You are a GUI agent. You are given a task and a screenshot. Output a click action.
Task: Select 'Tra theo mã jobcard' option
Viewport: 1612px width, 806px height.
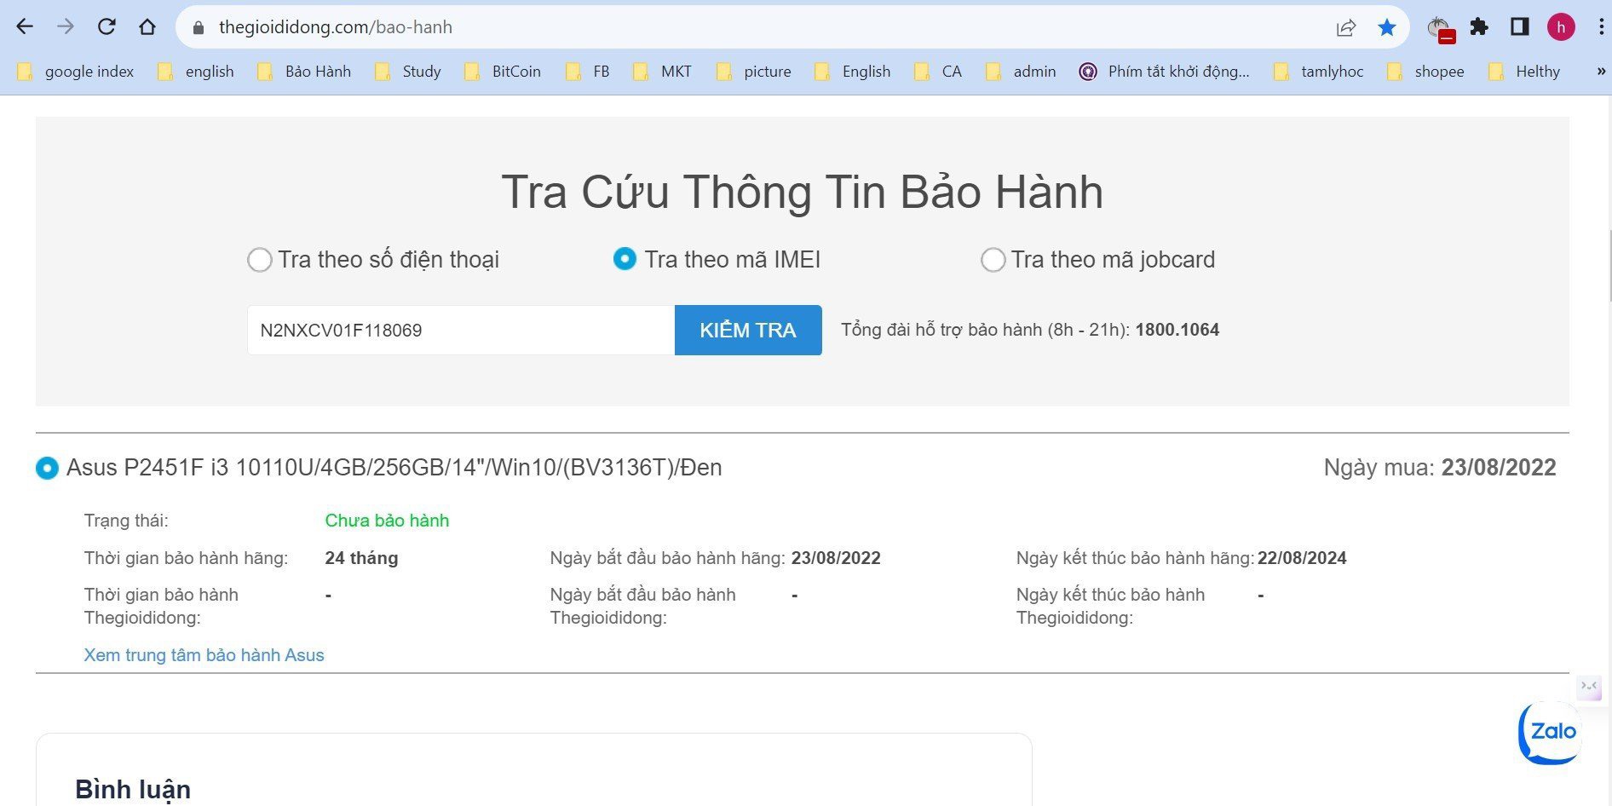(x=993, y=260)
